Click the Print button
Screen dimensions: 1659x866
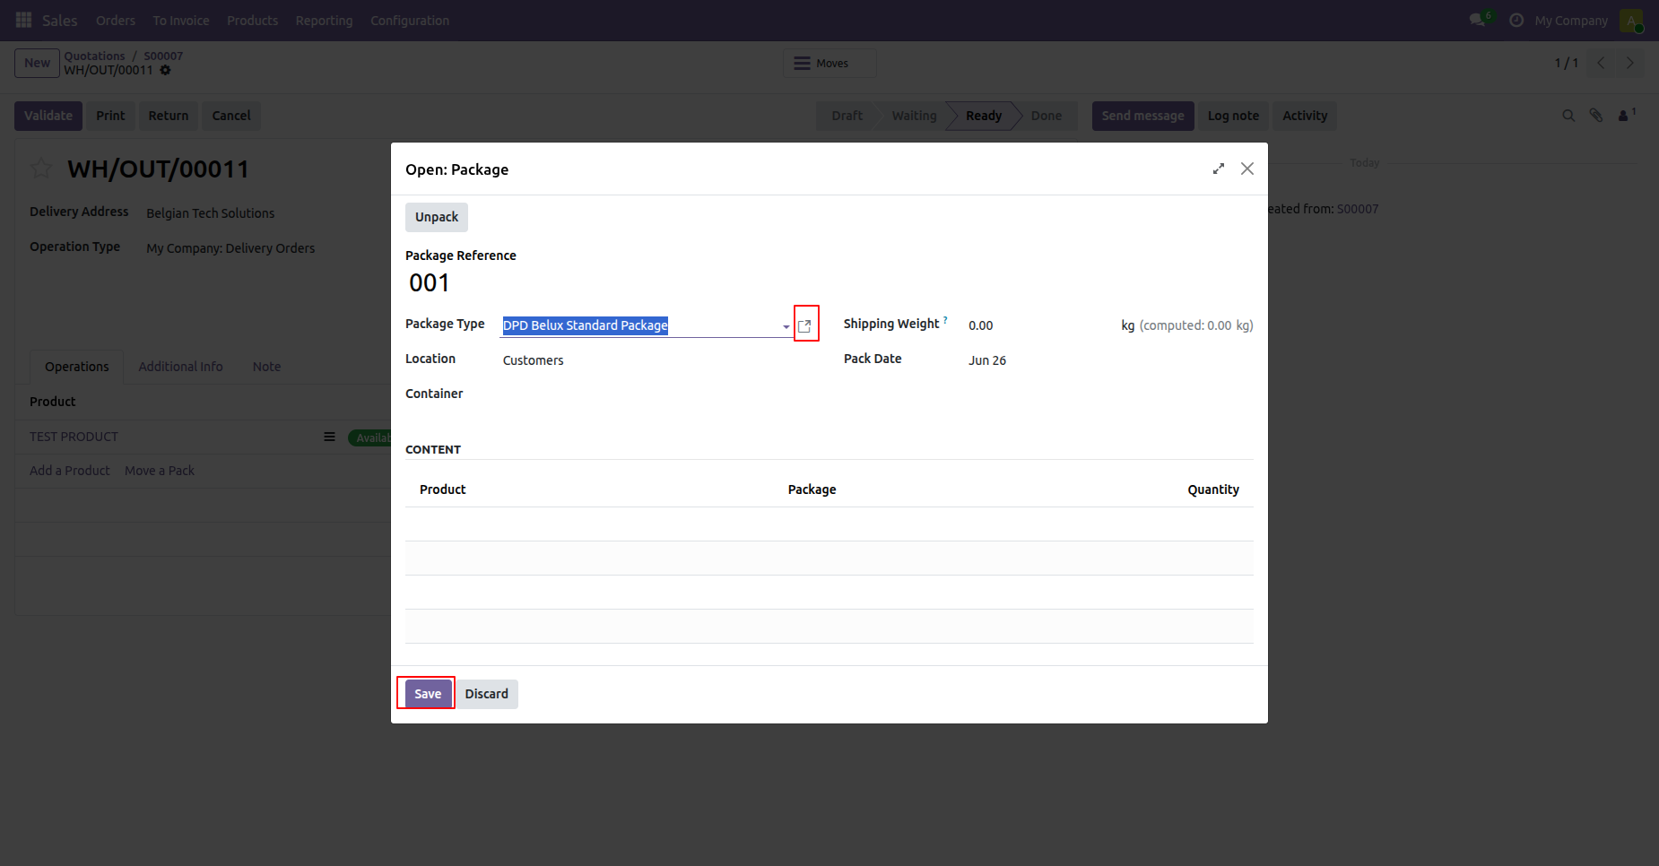point(111,116)
